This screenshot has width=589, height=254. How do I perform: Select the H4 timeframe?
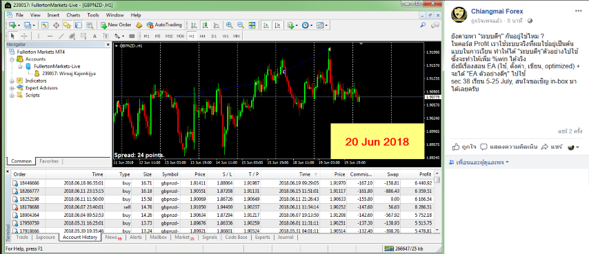203,36
